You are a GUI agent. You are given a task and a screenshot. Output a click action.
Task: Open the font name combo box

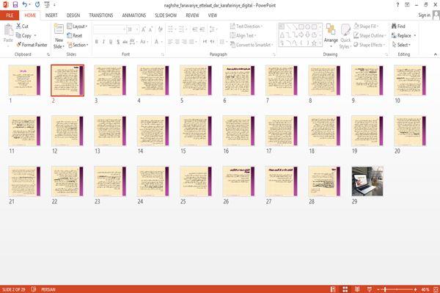[x=110, y=29]
